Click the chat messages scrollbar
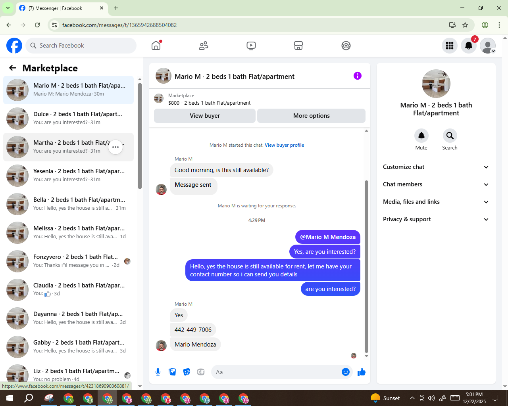This screenshot has width=508, height=406. click(x=366, y=266)
